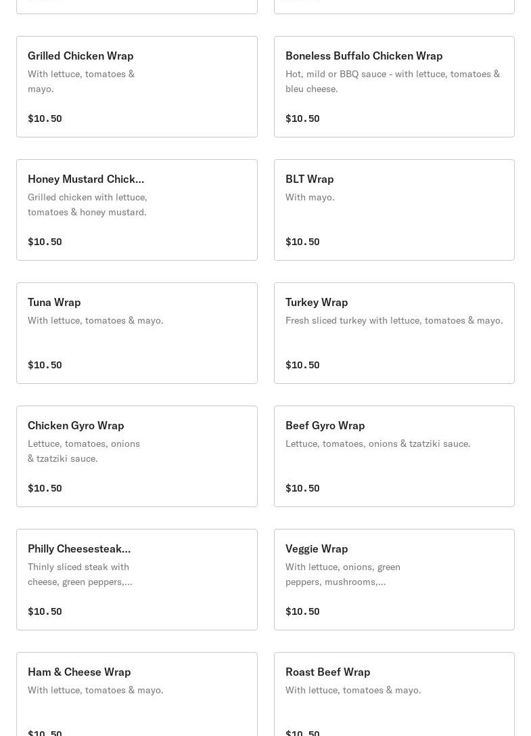Click the Chicken Gyro Wrap title
Image resolution: width=531 pixels, height=736 pixels.
pos(76,426)
